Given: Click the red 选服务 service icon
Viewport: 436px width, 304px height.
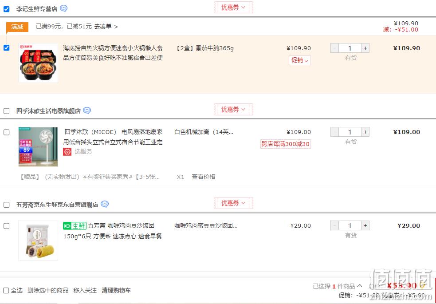Looking at the screenshot, I should tap(67, 152).
